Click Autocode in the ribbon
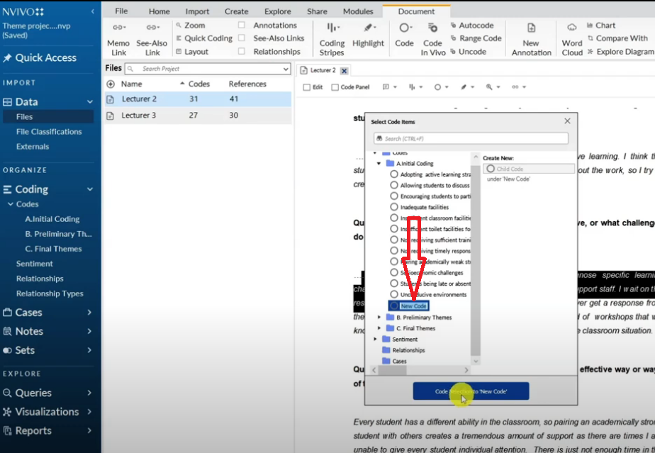The width and height of the screenshot is (655, 453). (x=472, y=26)
